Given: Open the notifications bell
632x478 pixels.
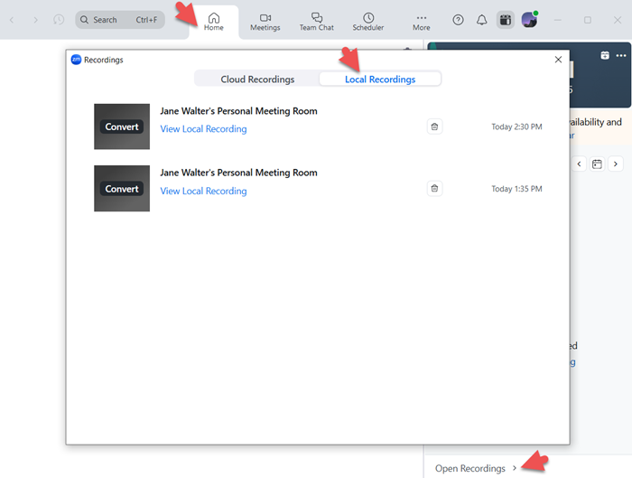Looking at the screenshot, I should coord(481,20).
